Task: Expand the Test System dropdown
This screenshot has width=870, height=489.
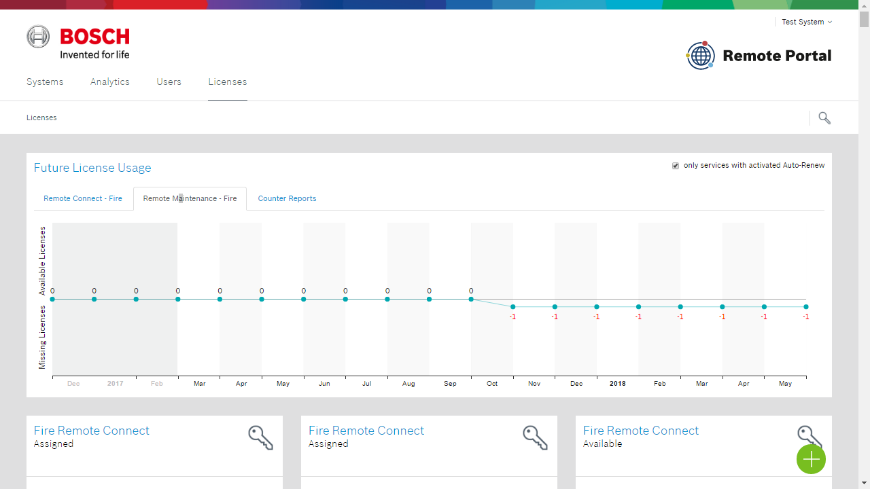Action: pyautogui.click(x=807, y=22)
